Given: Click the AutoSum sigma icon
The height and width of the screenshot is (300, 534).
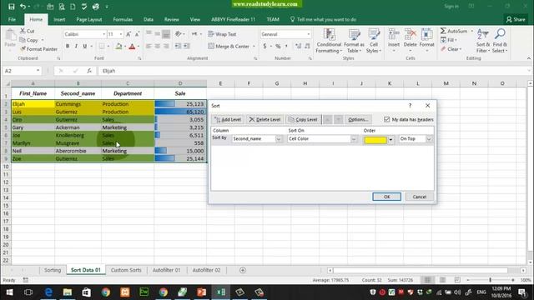Looking at the screenshot, I should click(x=443, y=31).
